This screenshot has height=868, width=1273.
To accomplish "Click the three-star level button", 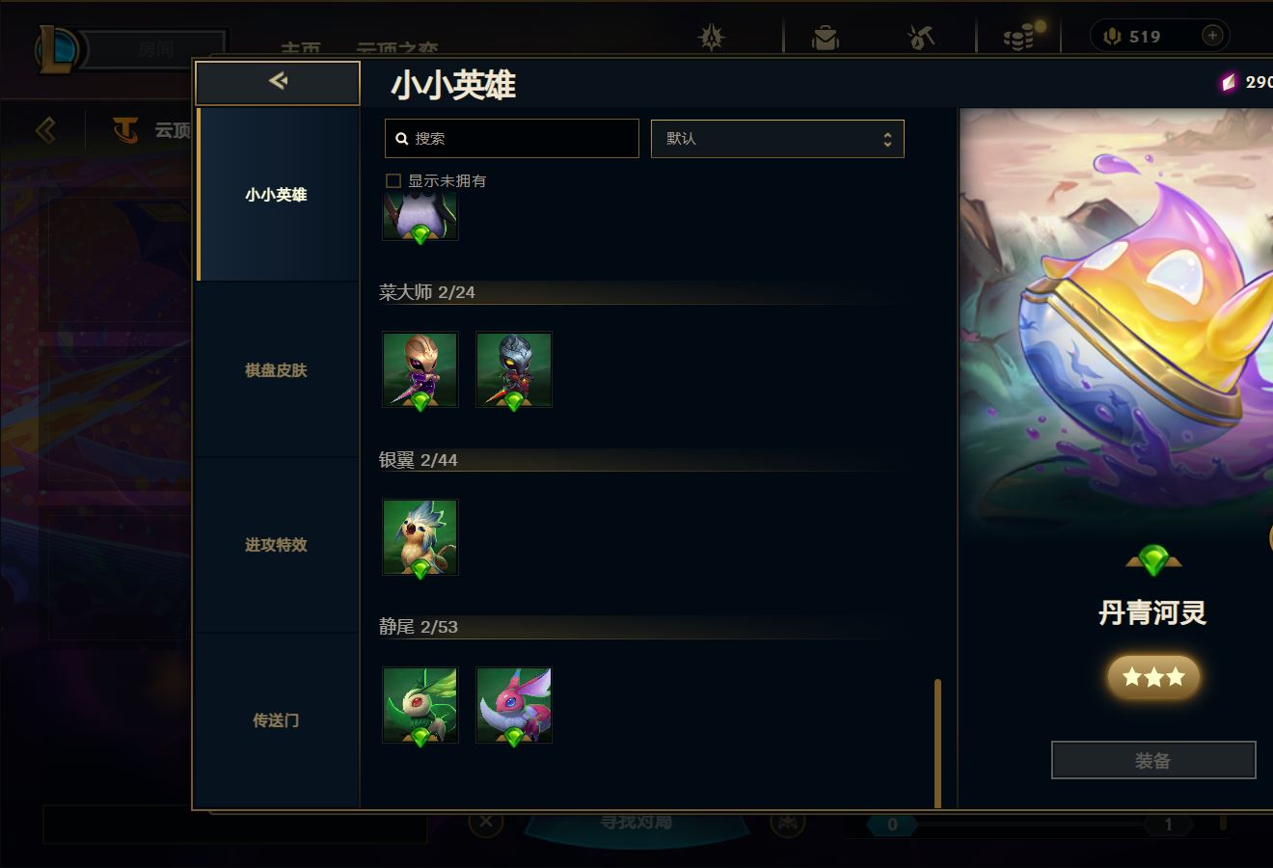I will click(x=1153, y=677).
